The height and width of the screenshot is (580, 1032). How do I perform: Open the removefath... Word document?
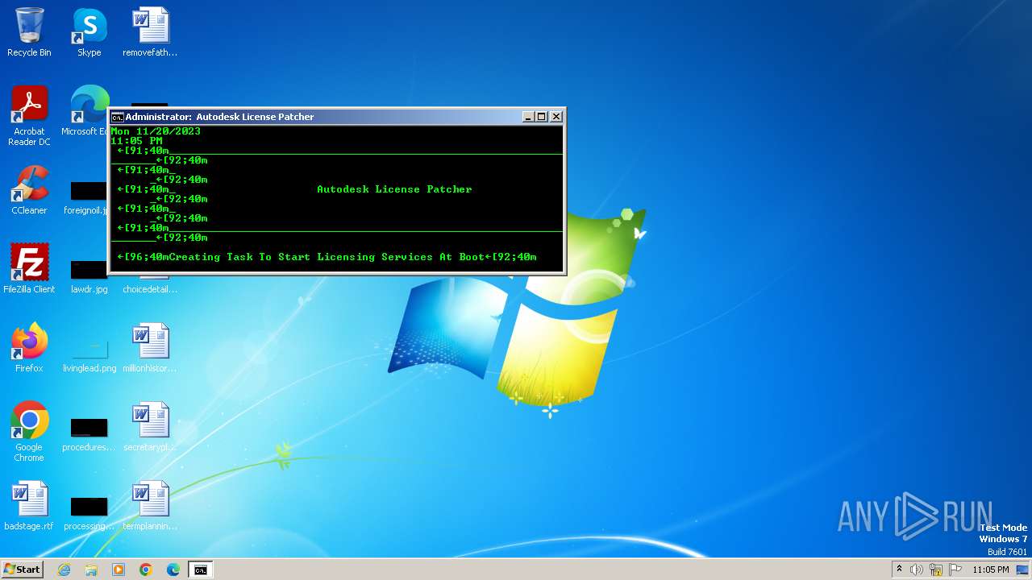tap(150, 32)
